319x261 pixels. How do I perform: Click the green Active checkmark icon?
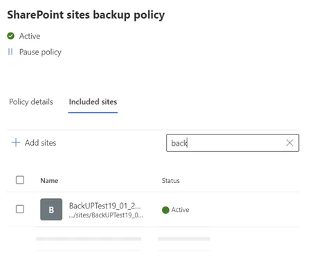10,36
